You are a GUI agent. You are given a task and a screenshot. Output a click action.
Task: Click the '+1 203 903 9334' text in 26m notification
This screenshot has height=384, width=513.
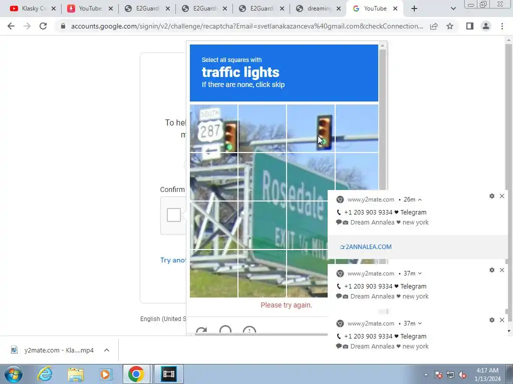[x=368, y=212]
